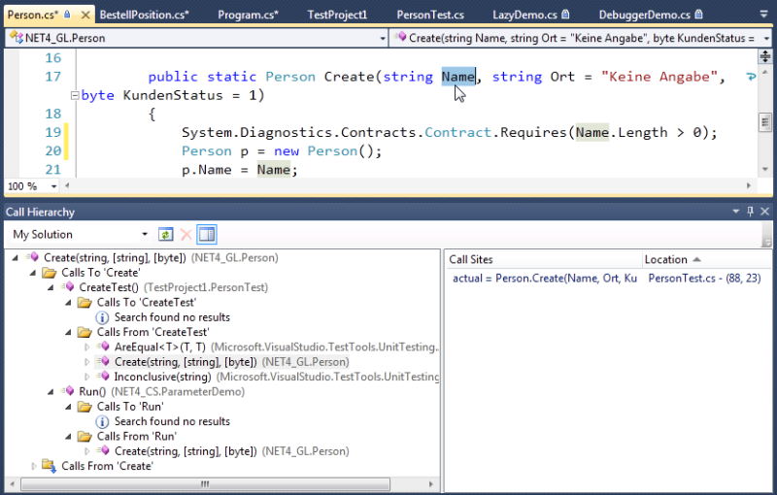Image resolution: width=777 pixels, height=495 pixels.
Task: Click the red X remove root icon
Action: click(x=186, y=235)
